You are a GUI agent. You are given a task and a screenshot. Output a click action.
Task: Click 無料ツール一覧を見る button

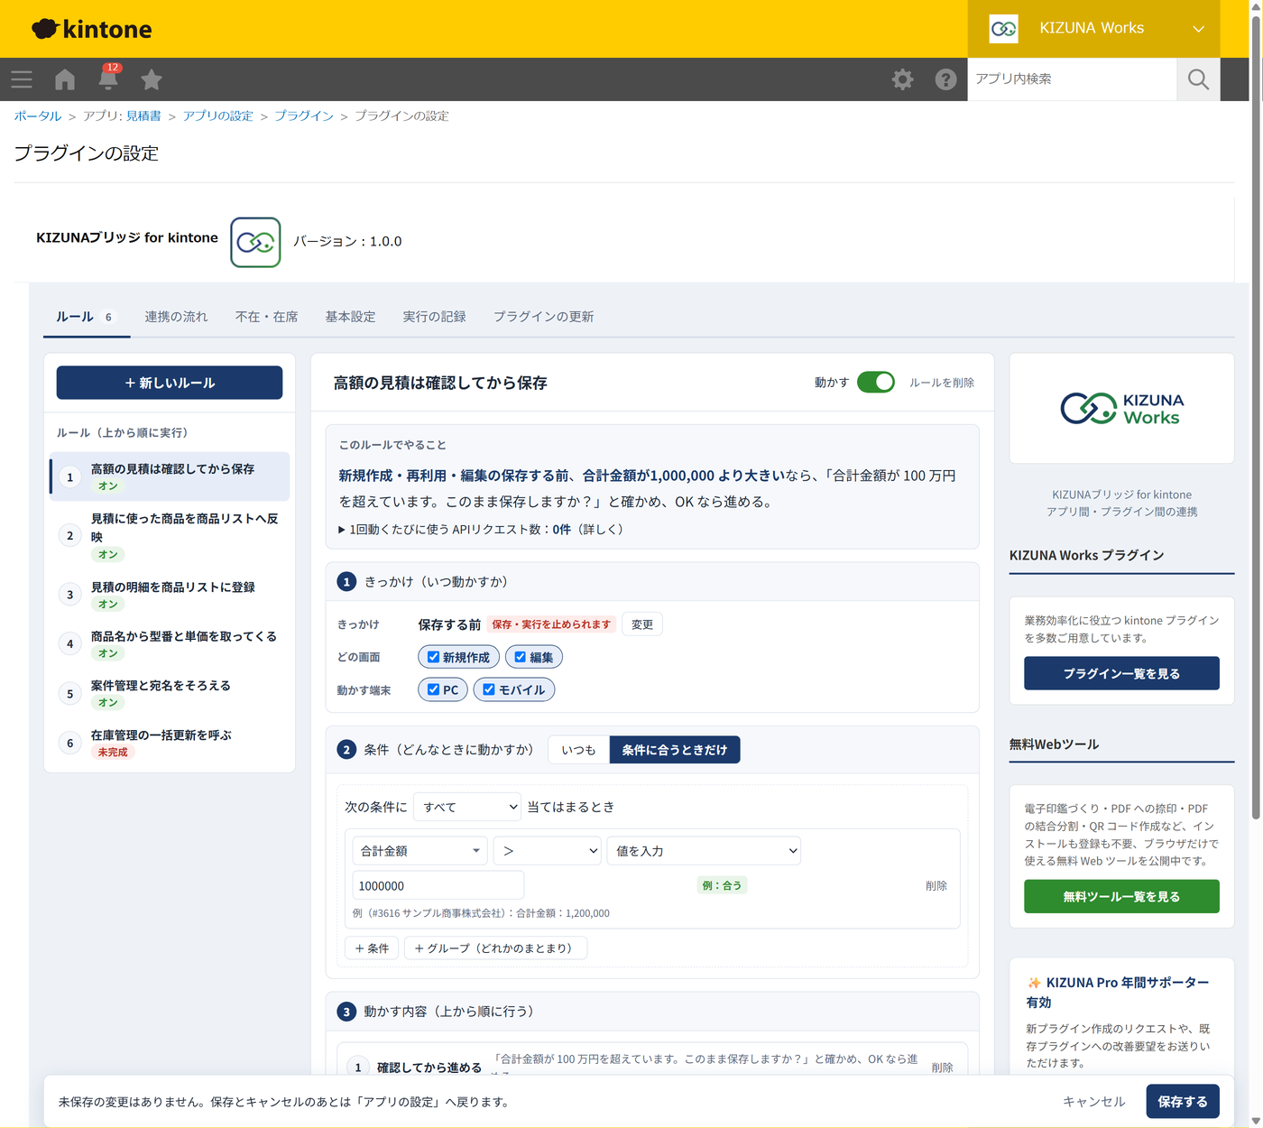tap(1121, 896)
